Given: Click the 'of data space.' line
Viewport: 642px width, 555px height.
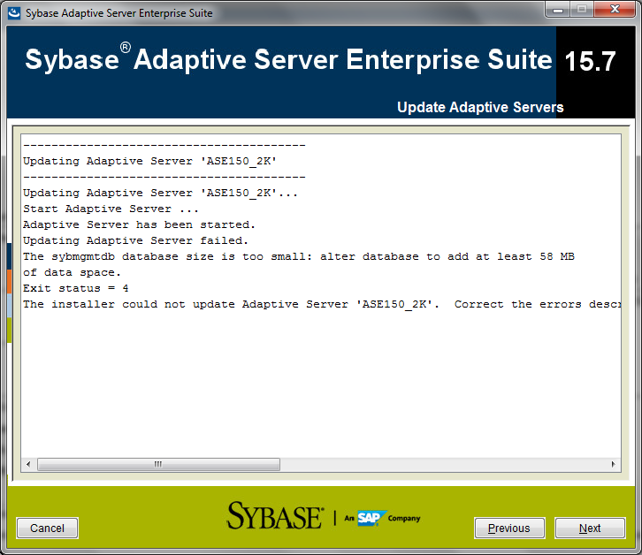Looking at the screenshot, I should [72, 272].
